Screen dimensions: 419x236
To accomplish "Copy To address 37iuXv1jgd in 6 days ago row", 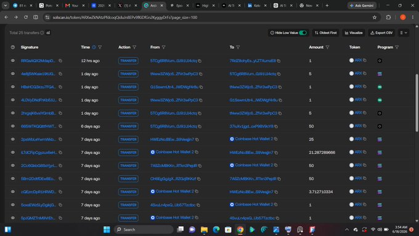I will point(276,126).
